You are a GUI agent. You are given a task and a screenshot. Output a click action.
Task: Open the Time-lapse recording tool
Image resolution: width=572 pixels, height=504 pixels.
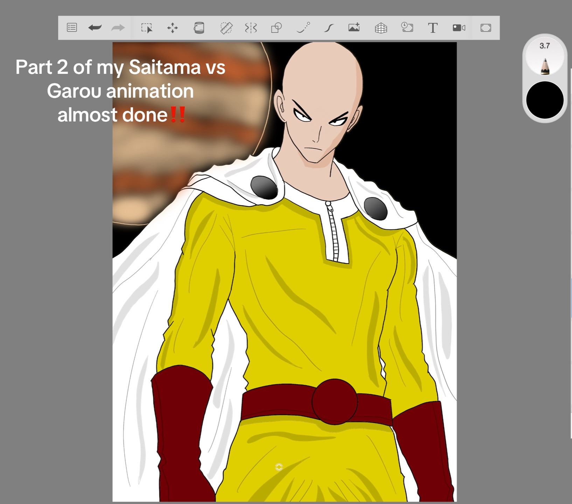pos(407,27)
